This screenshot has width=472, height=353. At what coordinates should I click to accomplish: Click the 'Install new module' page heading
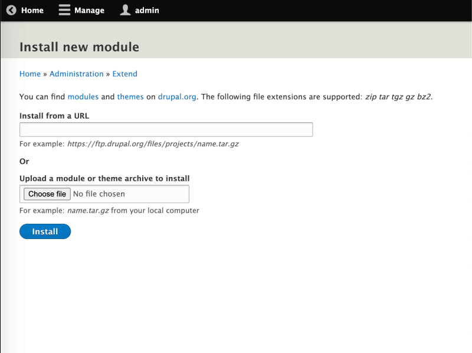[79, 47]
